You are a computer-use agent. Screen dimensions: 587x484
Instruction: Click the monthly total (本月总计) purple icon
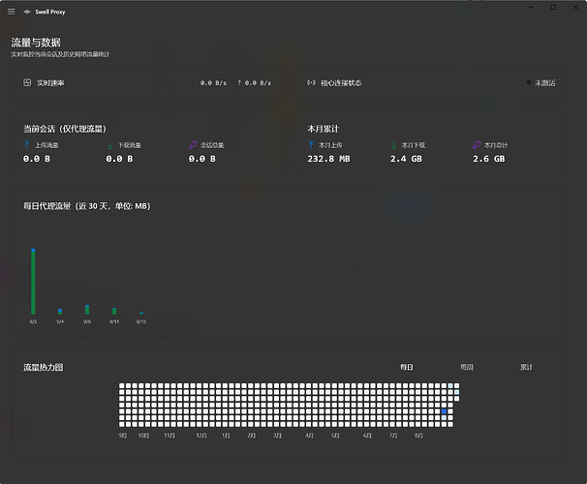(x=477, y=145)
